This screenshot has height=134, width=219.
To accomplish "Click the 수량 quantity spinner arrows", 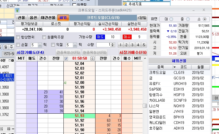I will tap(113, 45).
